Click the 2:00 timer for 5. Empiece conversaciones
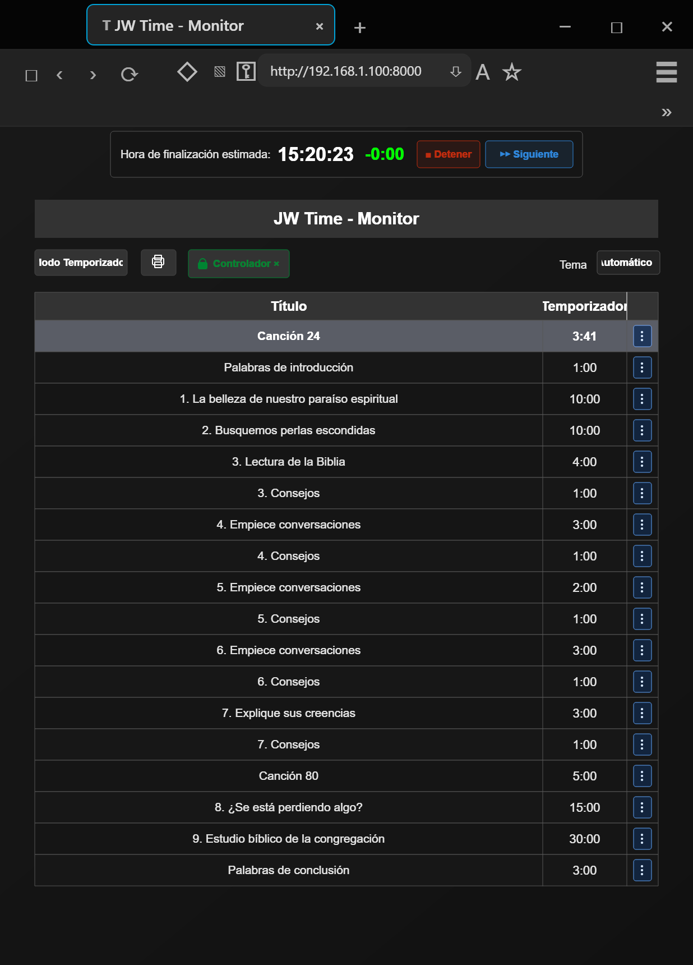Image resolution: width=693 pixels, height=965 pixels. pyautogui.click(x=585, y=587)
